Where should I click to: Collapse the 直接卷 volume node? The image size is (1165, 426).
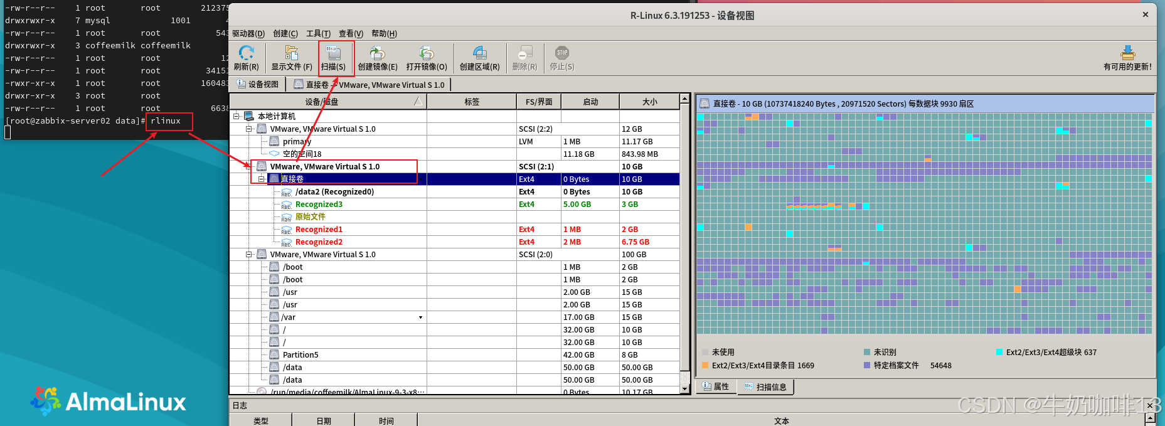262,179
